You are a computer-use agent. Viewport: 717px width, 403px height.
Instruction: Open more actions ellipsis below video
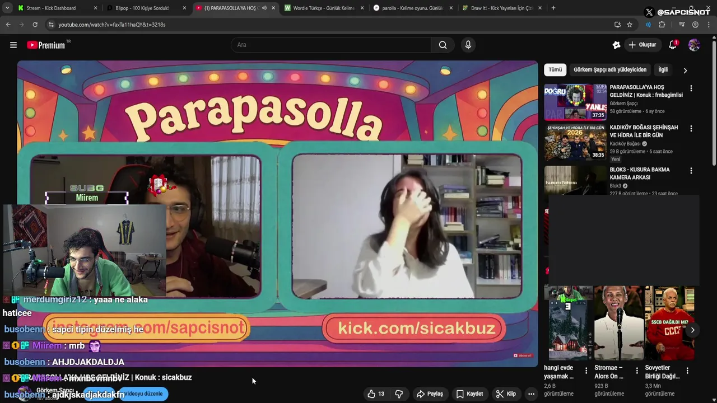click(x=531, y=394)
